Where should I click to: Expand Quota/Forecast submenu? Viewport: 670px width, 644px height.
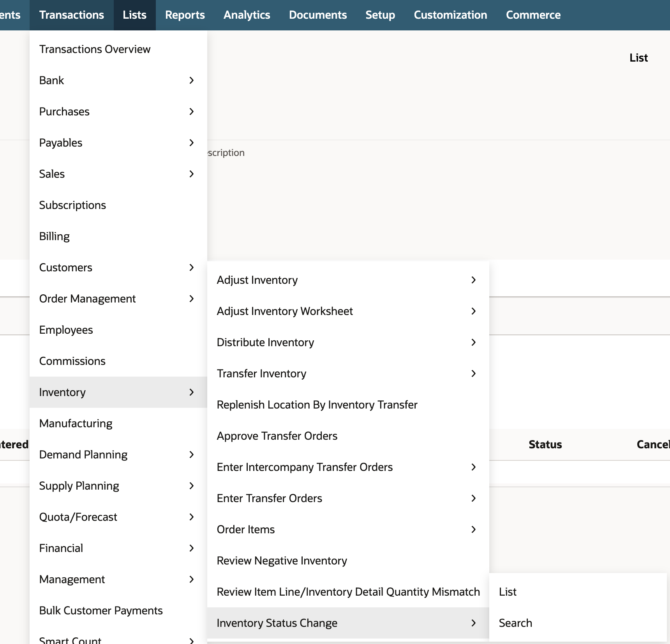118,517
